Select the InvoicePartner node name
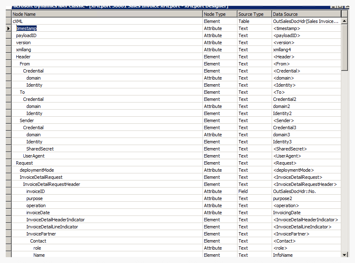The width and height of the screenshot is (355, 263). [41, 234]
